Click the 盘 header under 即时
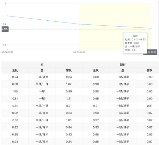Viewport: 159px width, 145px height. point(123,71)
